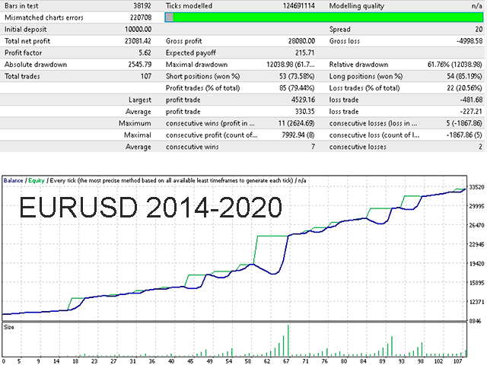
Task: Click the 'Balance' legend label in chart
Action: pyautogui.click(x=13, y=181)
